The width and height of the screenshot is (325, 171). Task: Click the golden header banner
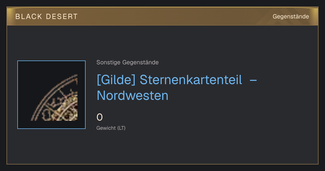pyautogui.click(x=162, y=16)
